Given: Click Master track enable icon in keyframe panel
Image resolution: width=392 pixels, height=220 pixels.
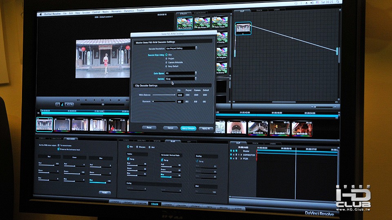Looking at the screenshot, I should pyautogui.click(x=231, y=151).
